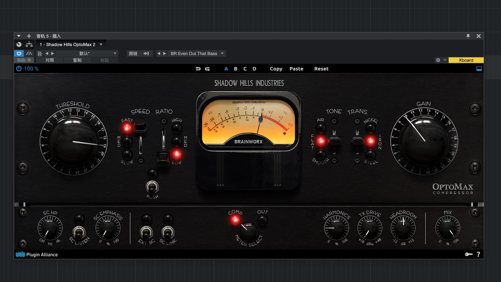Viewport: 501px width, 282px height.
Task: Click the plugin redo arrow icon
Action: click(x=207, y=69)
